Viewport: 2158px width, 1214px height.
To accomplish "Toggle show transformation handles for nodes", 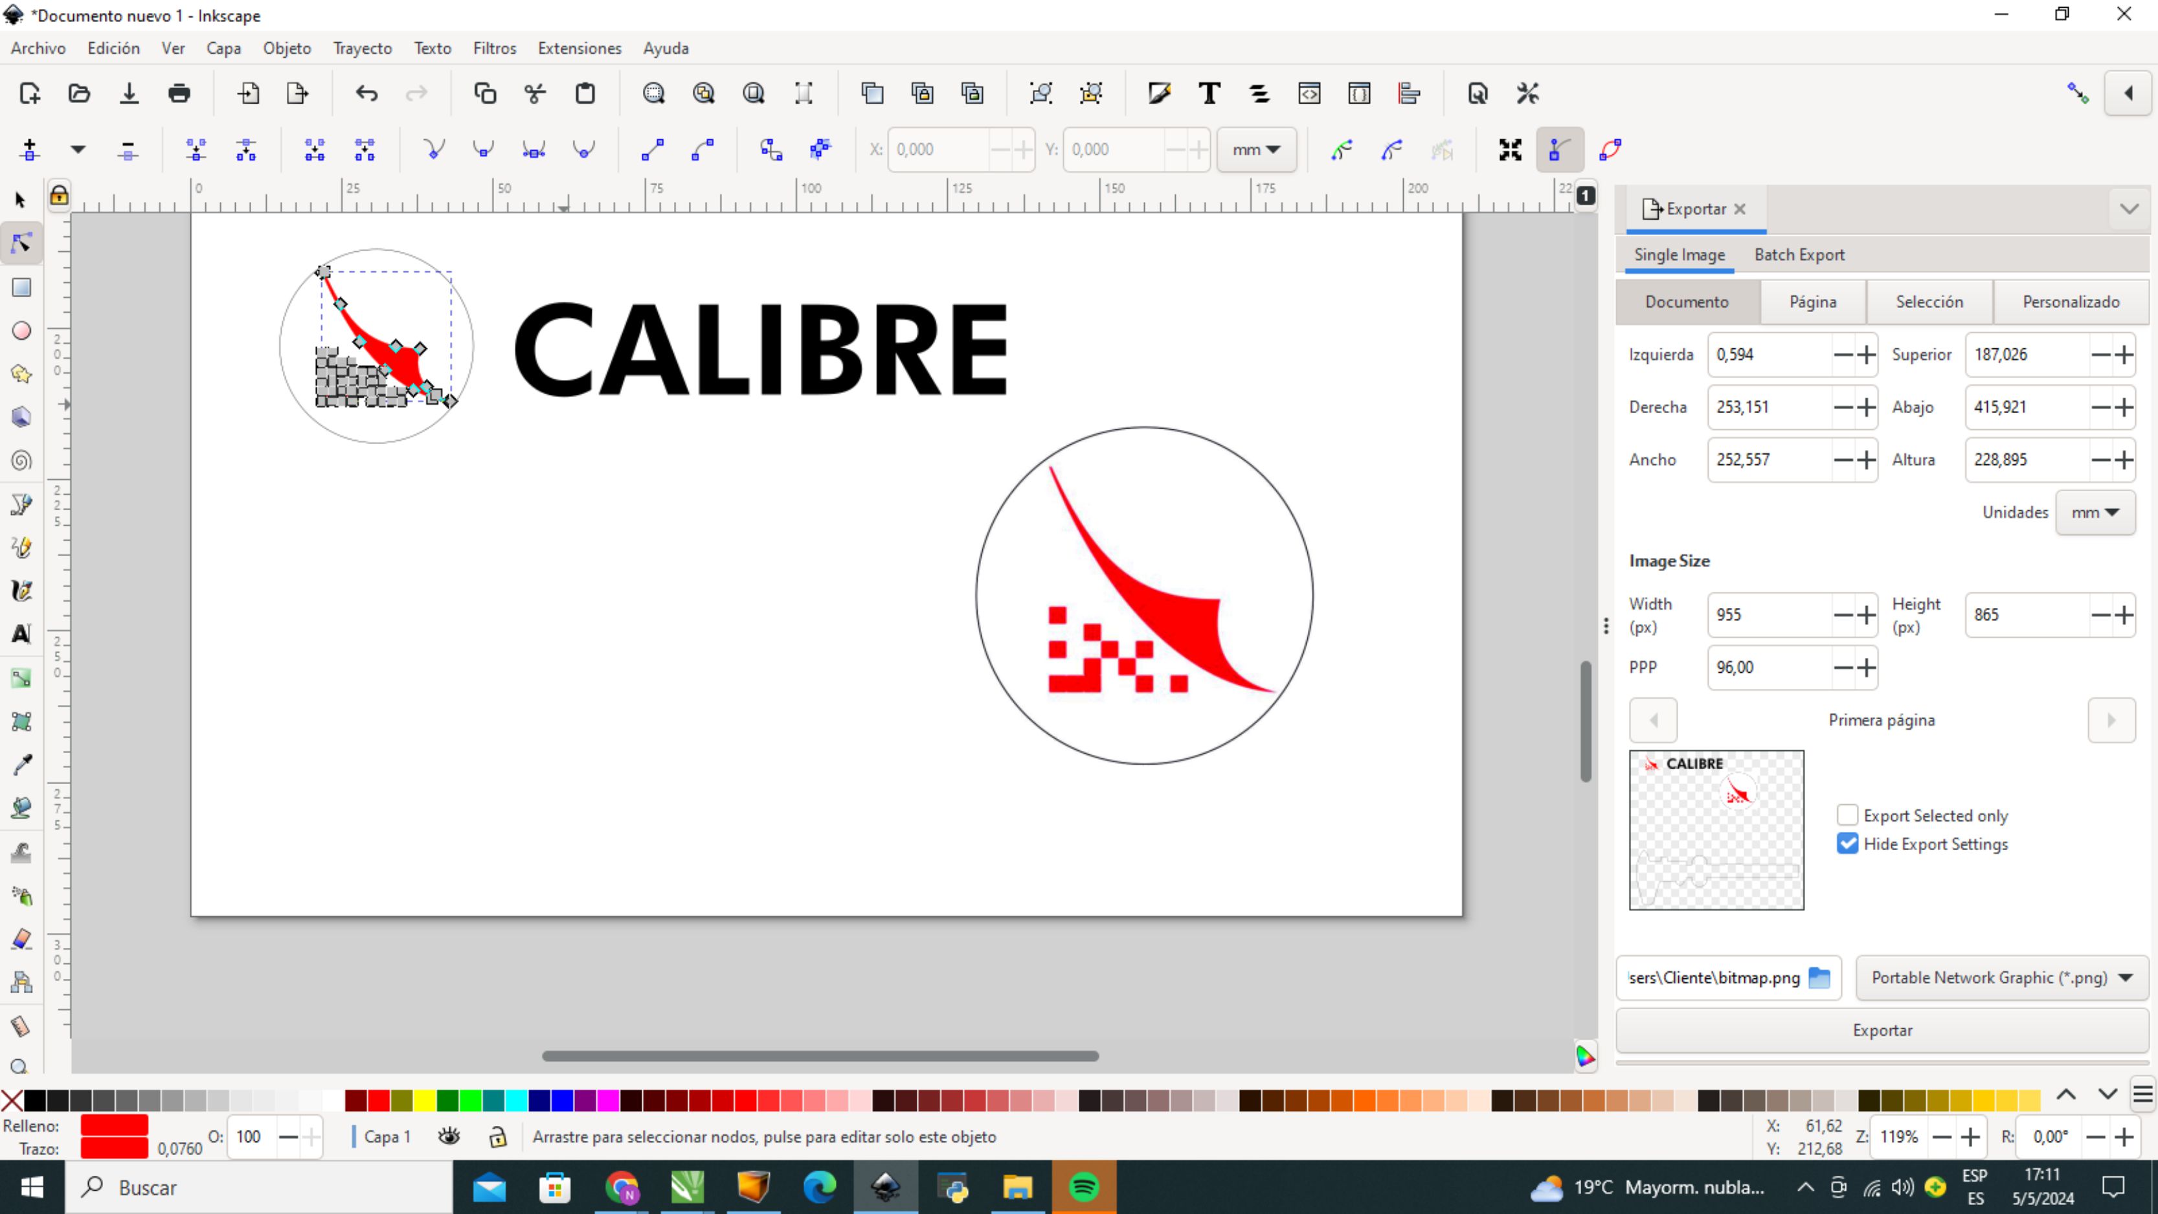I will pos(1511,150).
